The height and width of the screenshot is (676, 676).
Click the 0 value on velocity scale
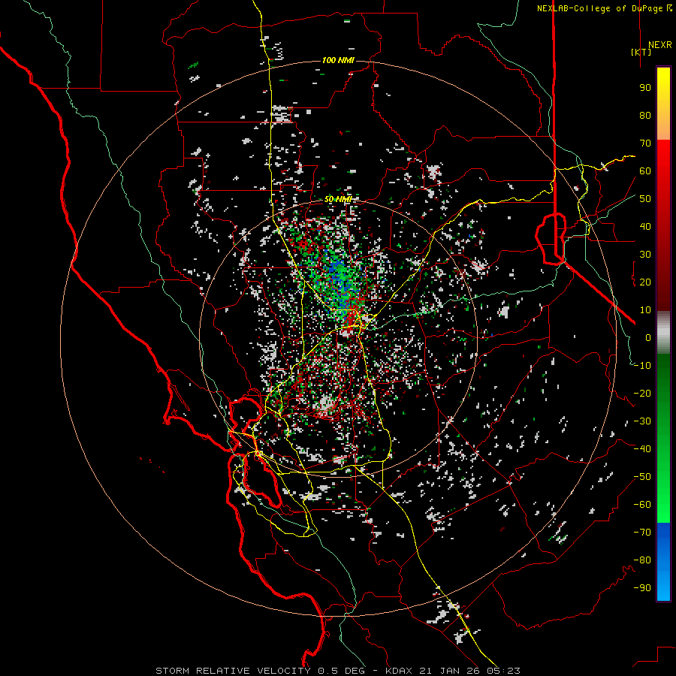click(x=648, y=337)
